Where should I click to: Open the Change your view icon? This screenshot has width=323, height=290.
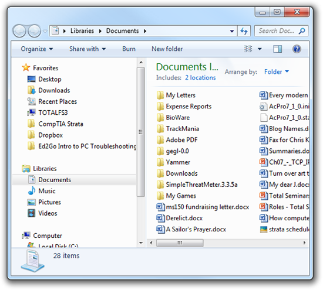pyautogui.click(x=248, y=49)
